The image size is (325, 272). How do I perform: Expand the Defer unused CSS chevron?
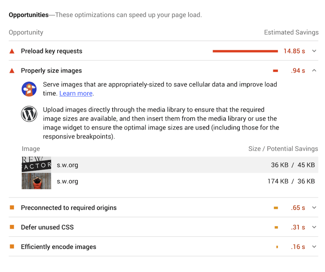coord(314,227)
